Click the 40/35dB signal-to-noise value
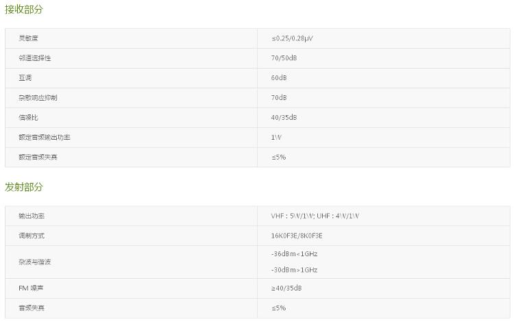Viewport: 514px width, 322px height. coord(284,118)
